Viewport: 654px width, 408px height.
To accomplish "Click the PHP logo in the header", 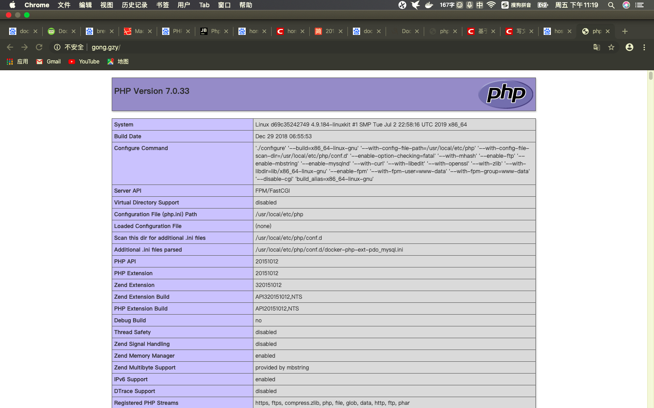I will click(505, 94).
